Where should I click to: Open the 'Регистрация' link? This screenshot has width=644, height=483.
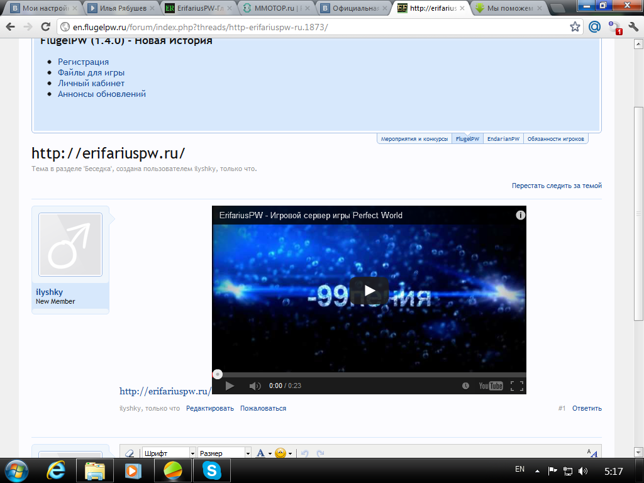84,62
